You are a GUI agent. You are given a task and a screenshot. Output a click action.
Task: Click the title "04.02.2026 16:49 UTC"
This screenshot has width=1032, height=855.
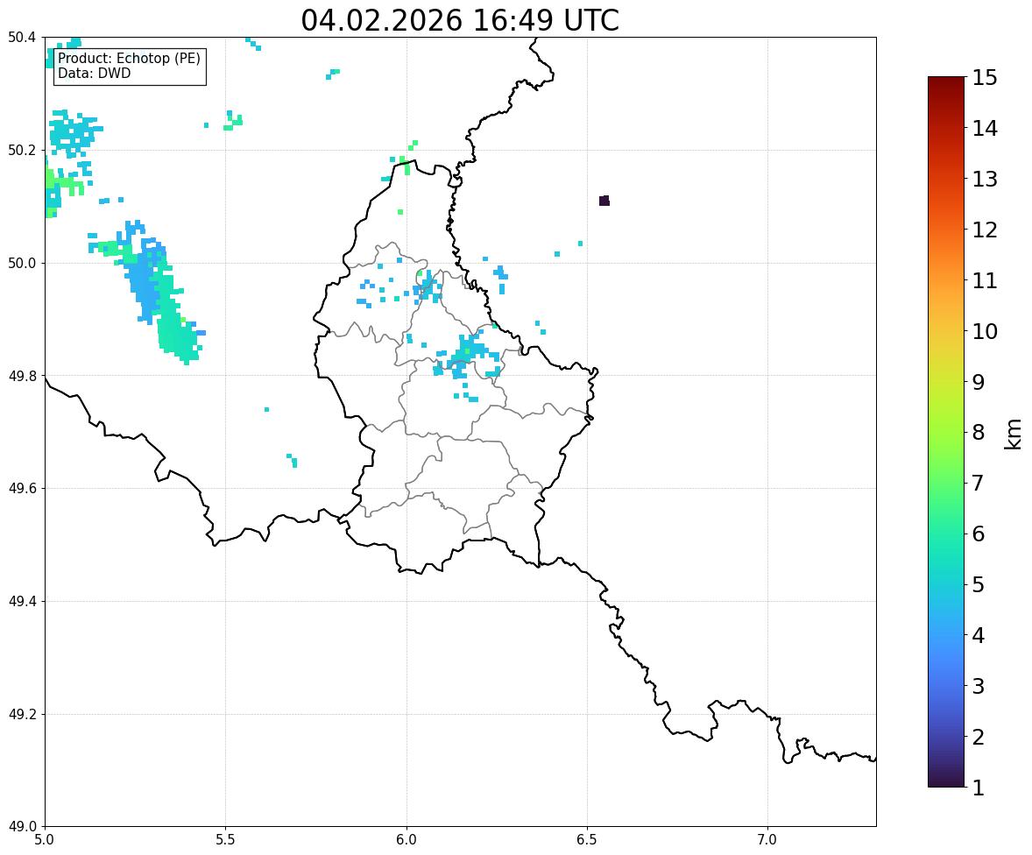(459, 20)
